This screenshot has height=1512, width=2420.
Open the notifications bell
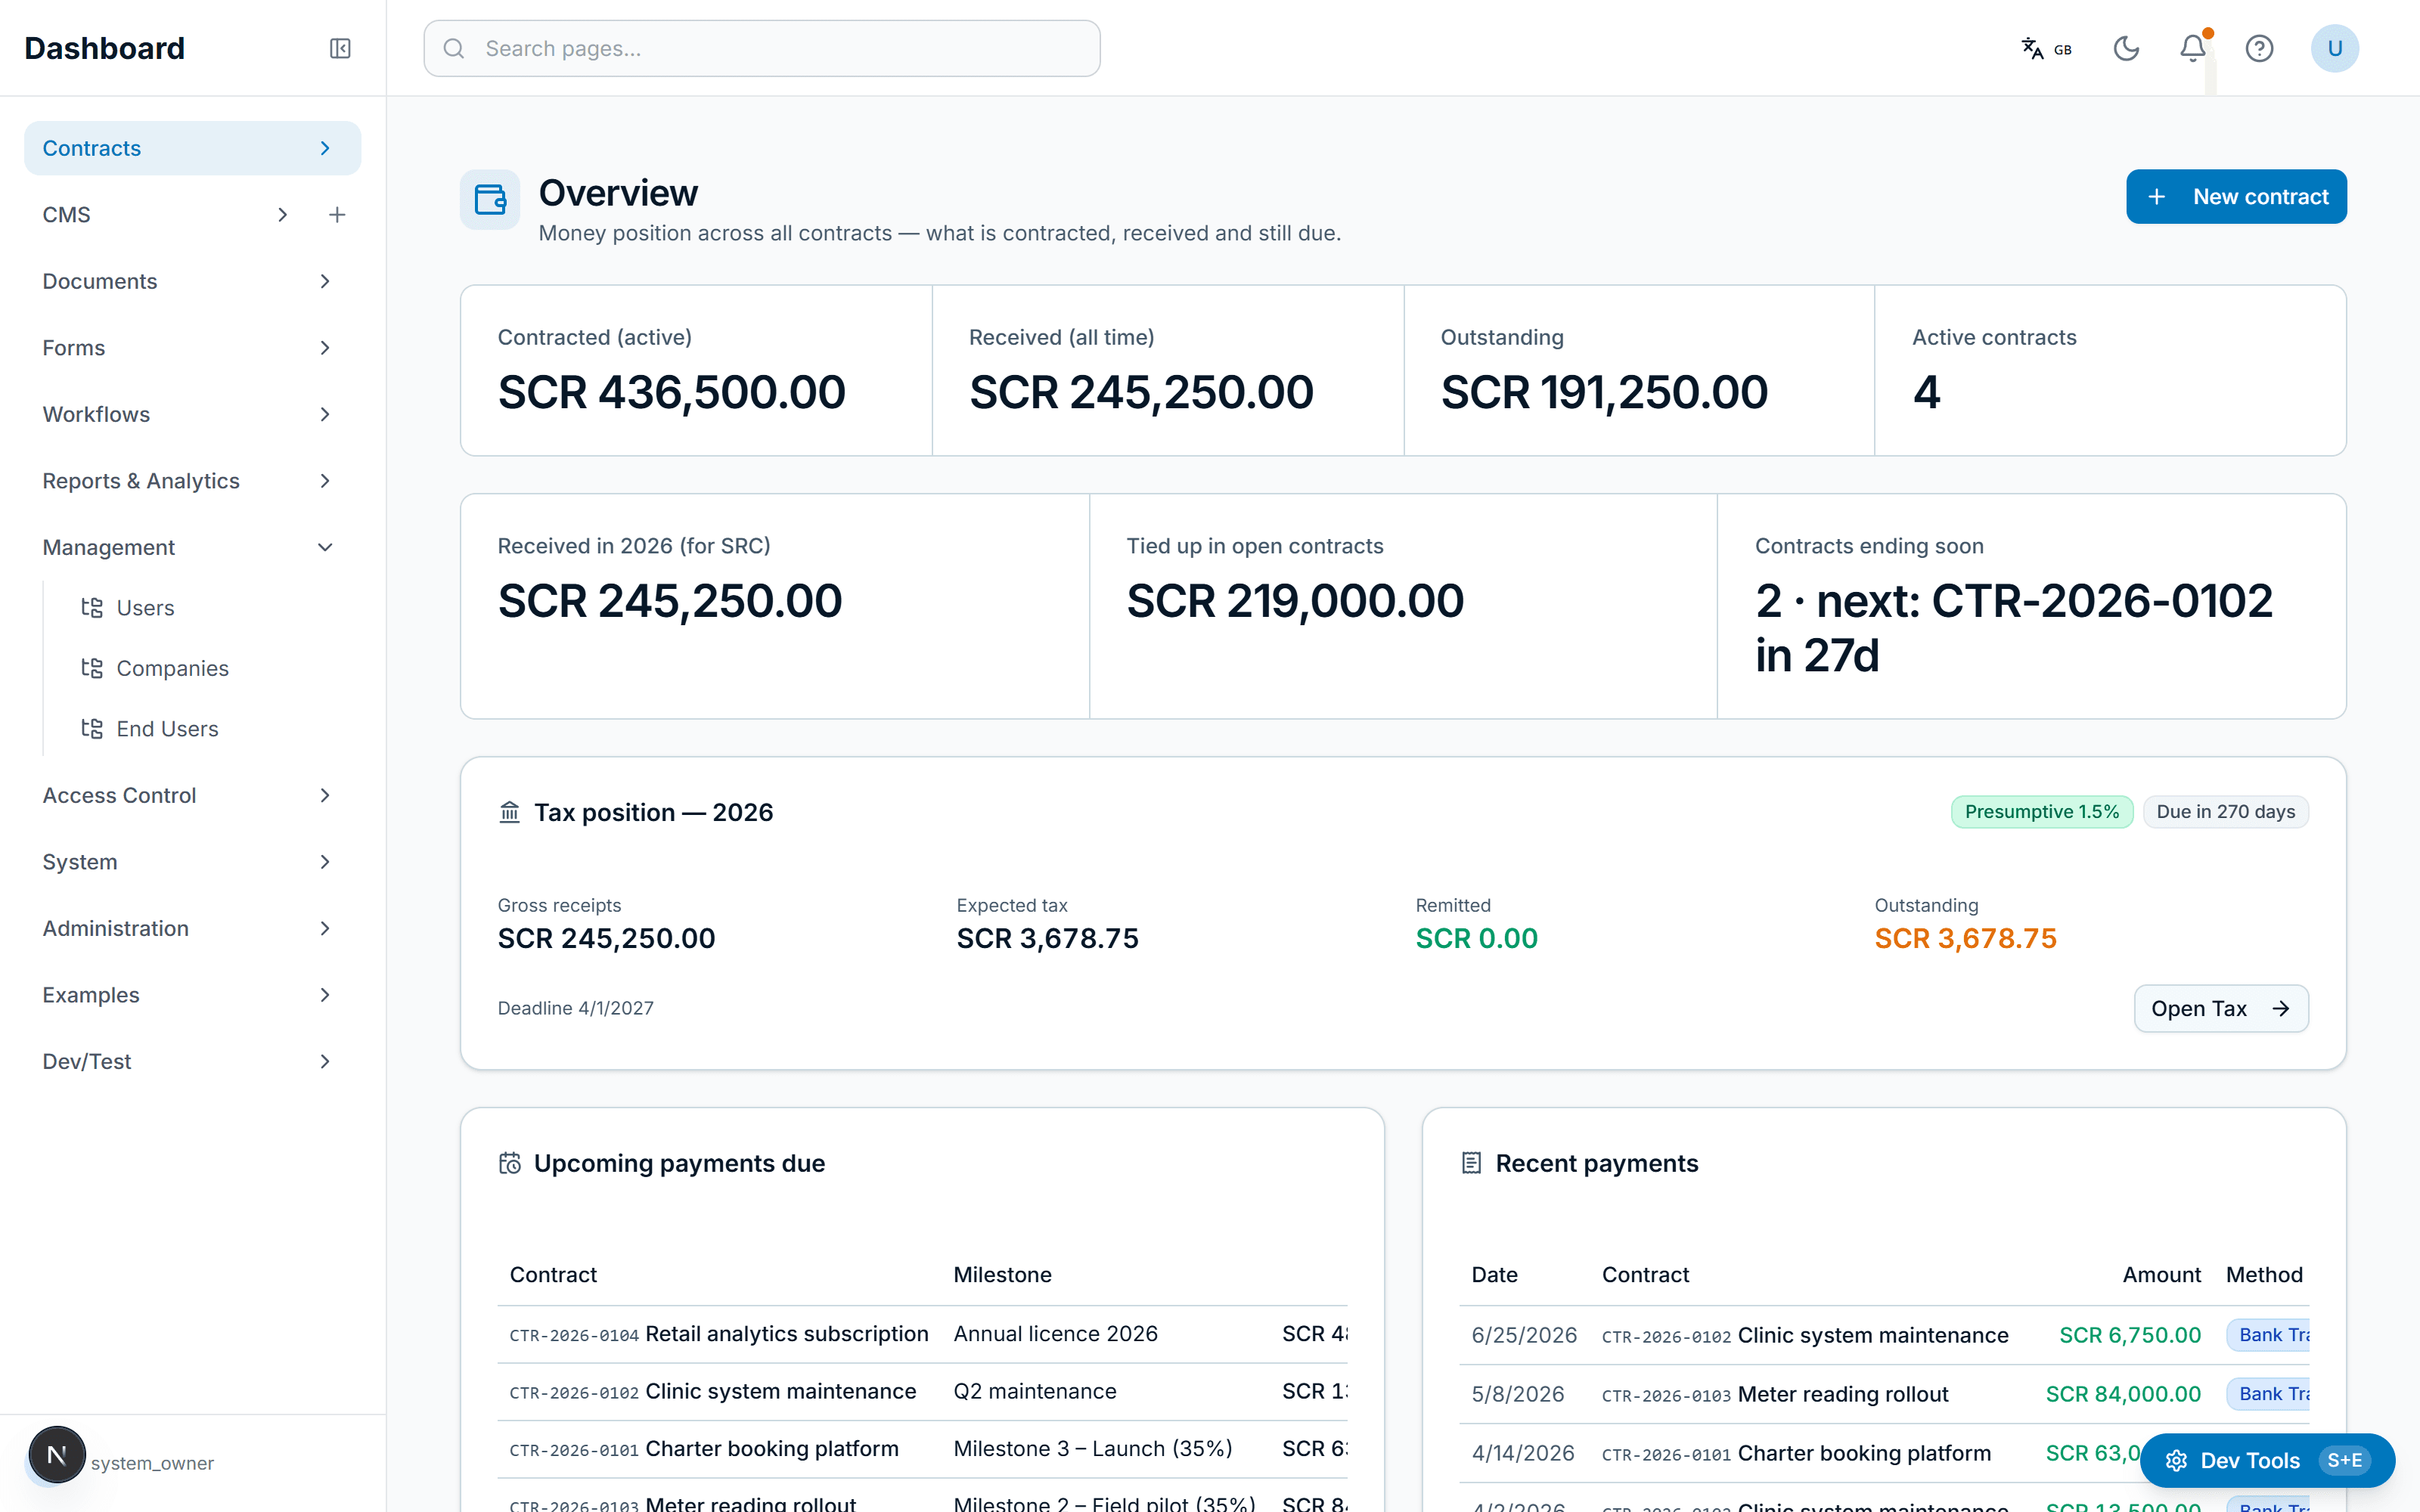point(2192,48)
